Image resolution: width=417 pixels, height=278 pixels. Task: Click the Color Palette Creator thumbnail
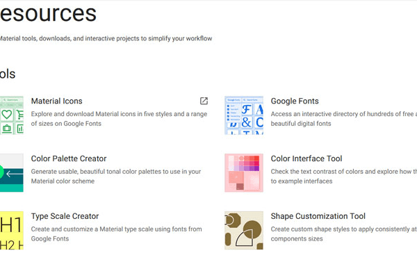click(11, 173)
